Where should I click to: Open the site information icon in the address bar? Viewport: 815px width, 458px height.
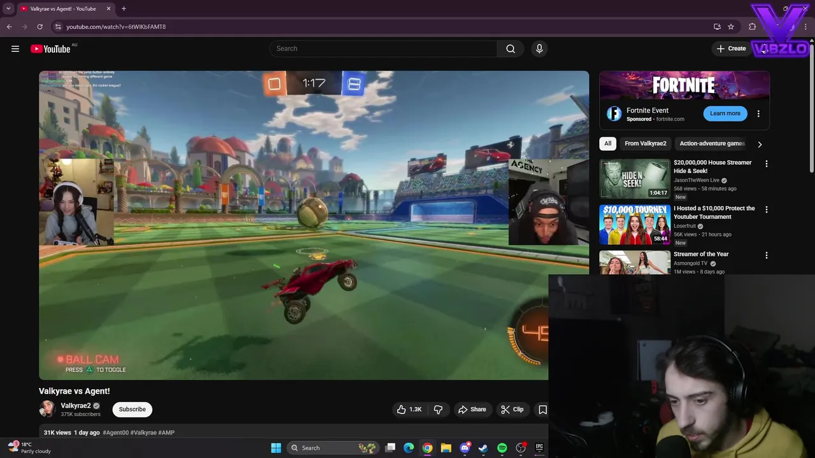coord(57,27)
